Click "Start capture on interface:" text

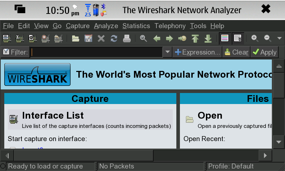pos(47,139)
